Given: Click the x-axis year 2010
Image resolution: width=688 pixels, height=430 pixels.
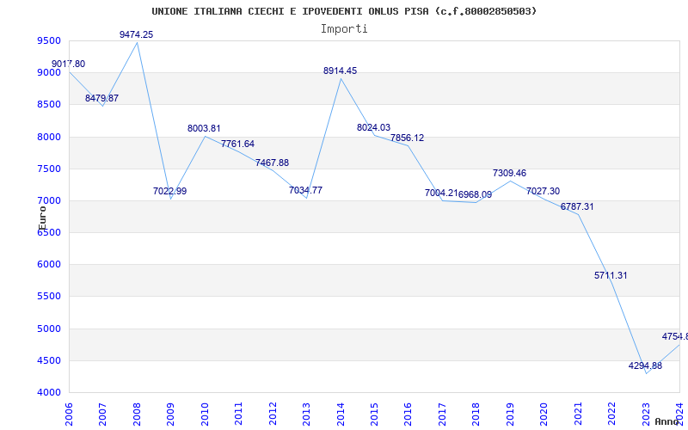Looking at the screenshot, I should tap(205, 414).
